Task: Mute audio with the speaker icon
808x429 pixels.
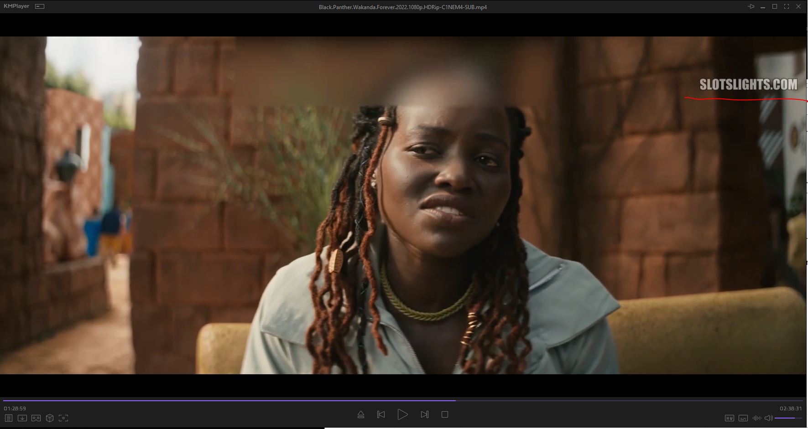Action: 768,418
